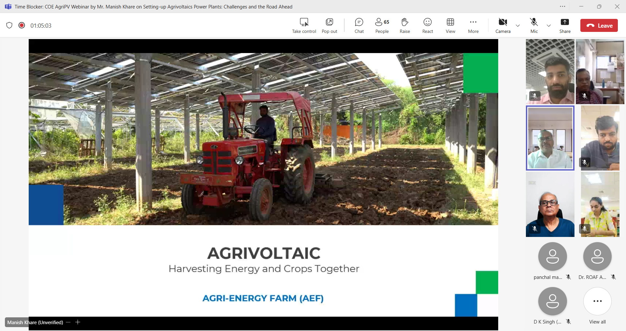Open the React emoji menu
The width and height of the screenshot is (626, 331).
coord(427,25)
